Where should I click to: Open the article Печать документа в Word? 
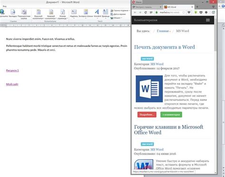point(164,47)
